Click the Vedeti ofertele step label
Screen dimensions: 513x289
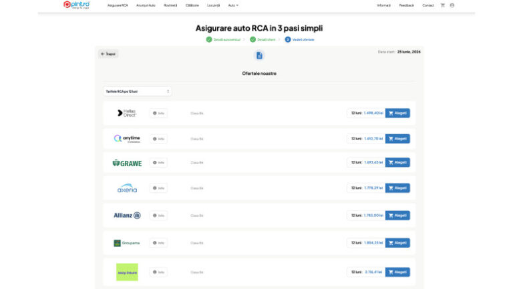click(303, 39)
